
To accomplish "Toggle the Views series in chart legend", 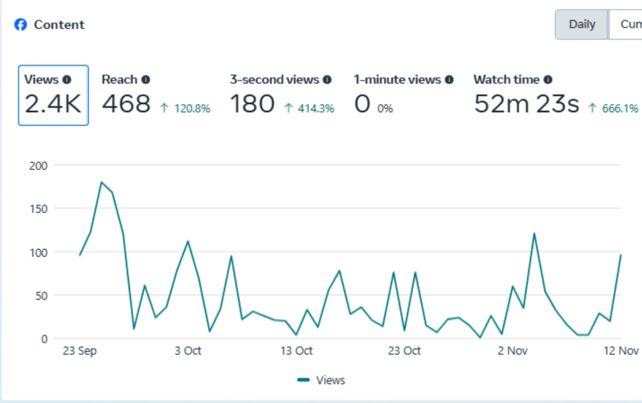I will click(322, 380).
